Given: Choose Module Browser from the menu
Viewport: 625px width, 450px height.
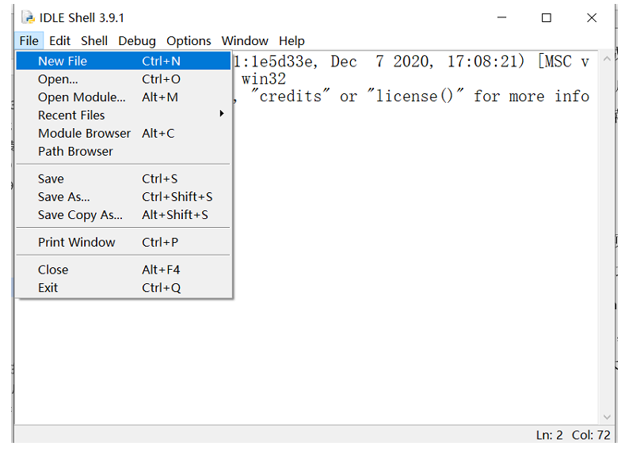Looking at the screenshot, I should 123,134.
